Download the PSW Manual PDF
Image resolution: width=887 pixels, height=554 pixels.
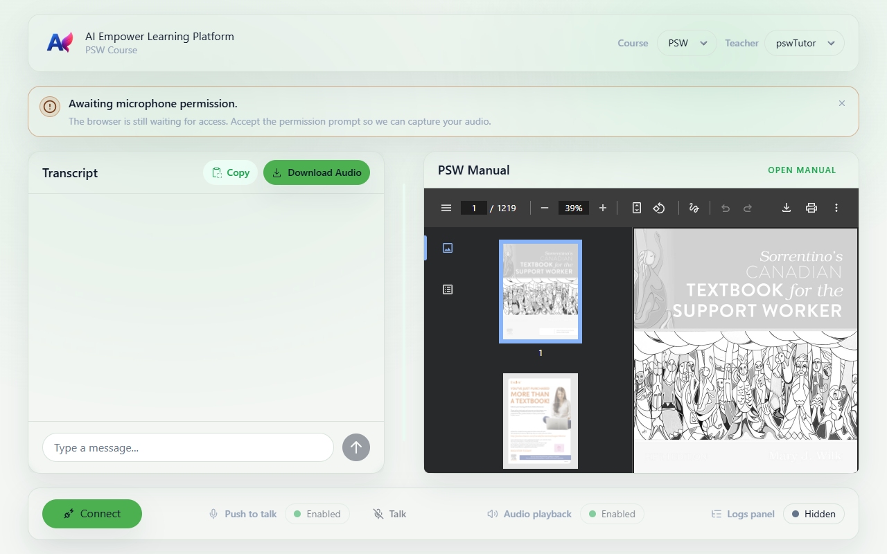pos(787,208)
